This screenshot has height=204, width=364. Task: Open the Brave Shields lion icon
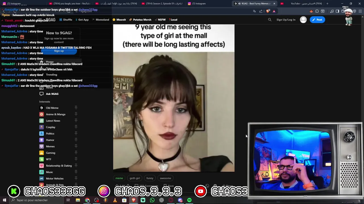(268, 11)
